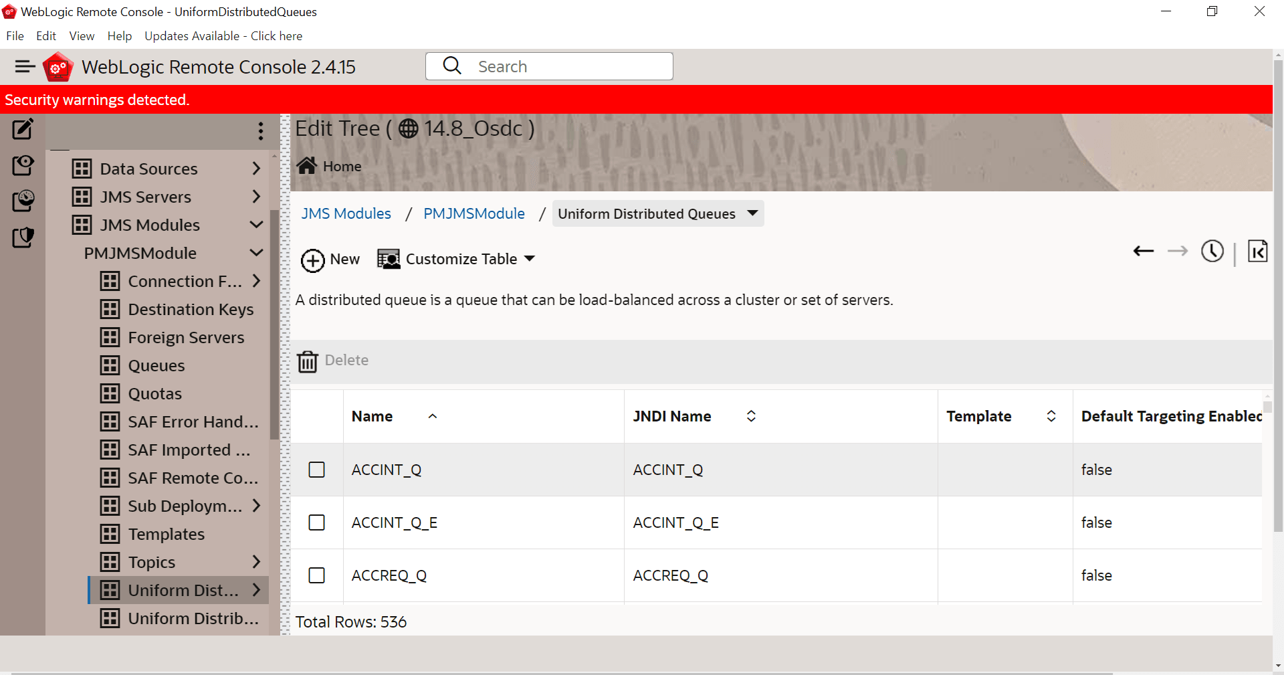Click the Destination Keys grid icon
This screenshot has width=1284, height=675.
tap(110, 309)
